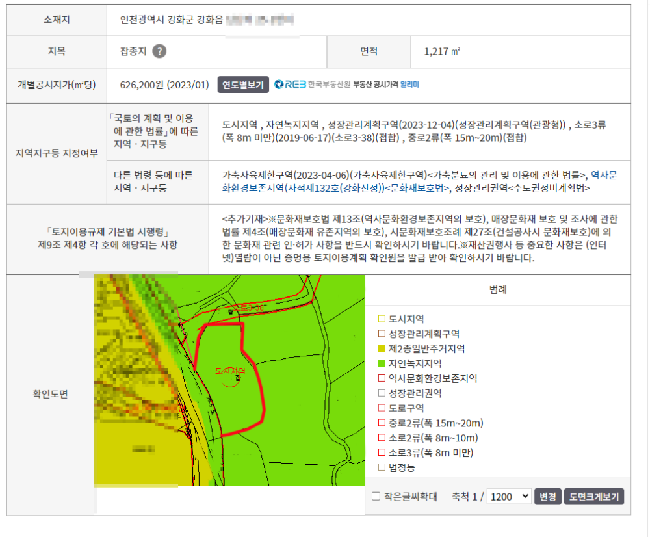Click the red 역사문화환경보존지역 legend box
Image resolution: width=650 pixels, height=537 pixels.
(382, 378)
